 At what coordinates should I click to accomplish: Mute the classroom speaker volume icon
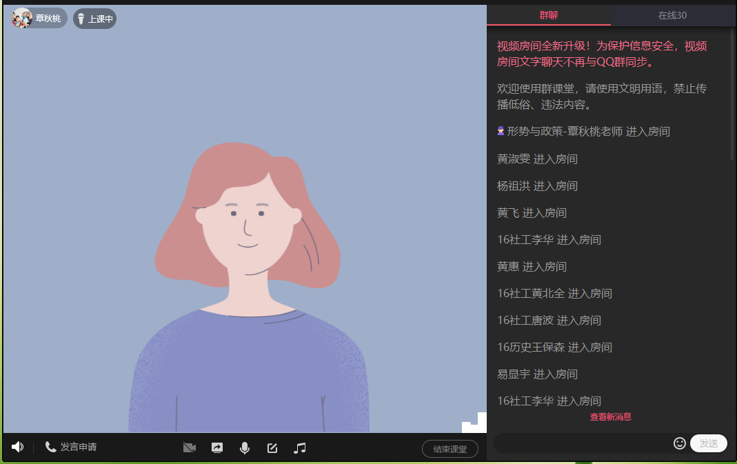pos(17,447)
